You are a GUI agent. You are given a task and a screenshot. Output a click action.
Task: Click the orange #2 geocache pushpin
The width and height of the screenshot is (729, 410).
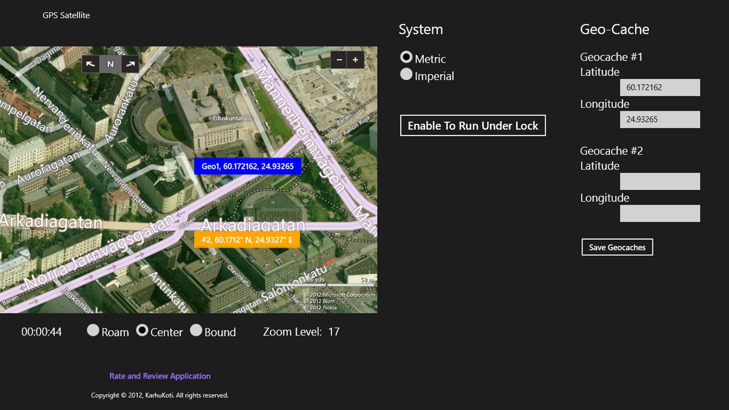(246, 239)
